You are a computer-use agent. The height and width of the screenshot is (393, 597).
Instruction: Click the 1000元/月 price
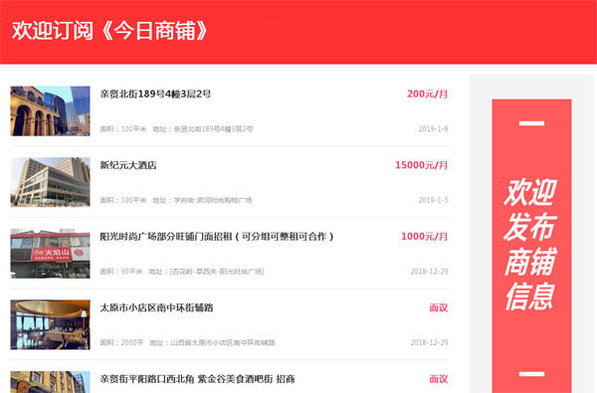(425, 237)
